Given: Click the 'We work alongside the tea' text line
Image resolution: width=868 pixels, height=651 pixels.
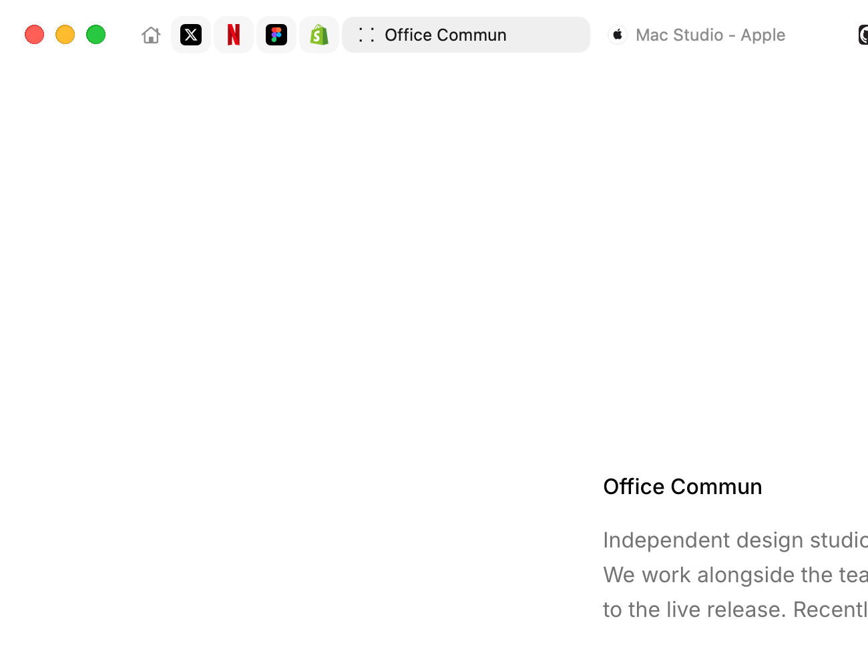Looking at the screenshot, I should tap(735, 575).
